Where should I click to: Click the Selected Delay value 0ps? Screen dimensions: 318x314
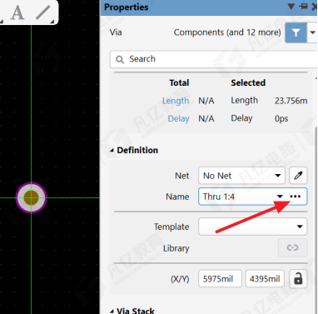281,118
